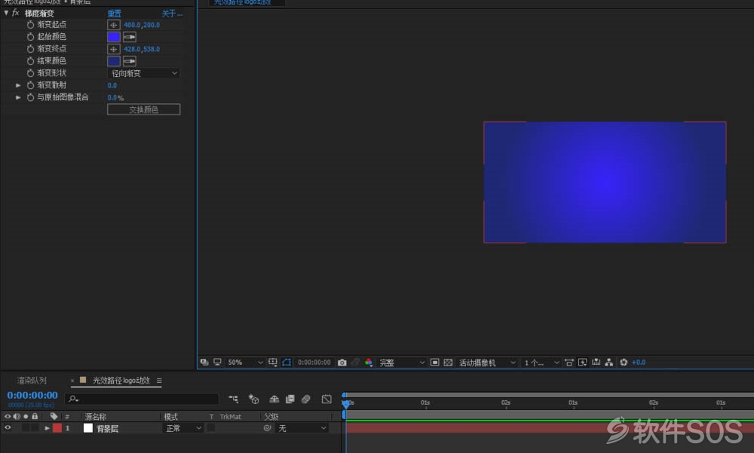Image resolution: width=754 pixels, height=453 pixels.
Task: Click the 关于... link
Action: [x=172, y=14]
